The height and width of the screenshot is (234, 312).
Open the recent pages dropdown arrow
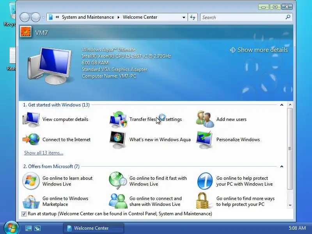[43, 17]
